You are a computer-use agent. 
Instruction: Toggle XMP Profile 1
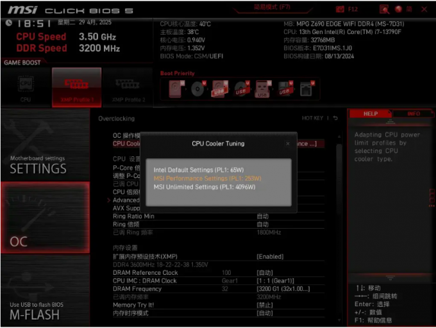coord(76,86)
